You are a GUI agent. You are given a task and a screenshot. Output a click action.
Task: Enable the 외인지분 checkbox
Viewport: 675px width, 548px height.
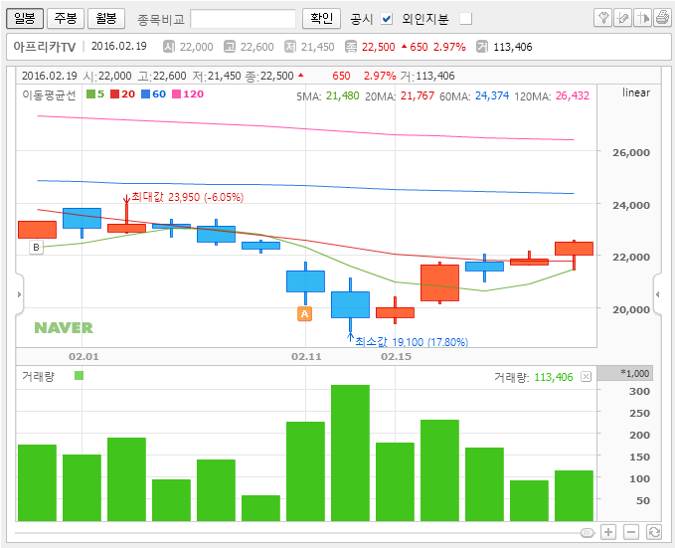[x=466, y=19]
